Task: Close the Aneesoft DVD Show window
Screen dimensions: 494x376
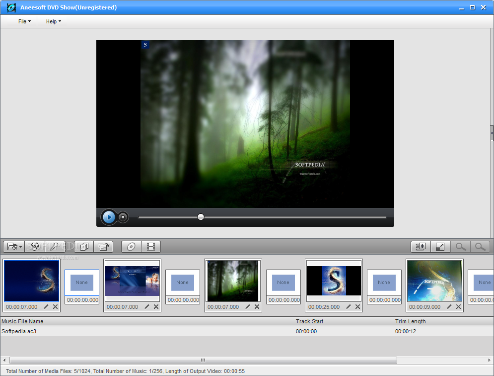Action: pyautogui.click(x=483, y=7)
